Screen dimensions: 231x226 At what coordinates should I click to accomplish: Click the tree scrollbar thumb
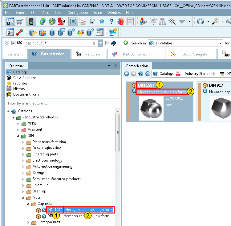pos(118,133)
